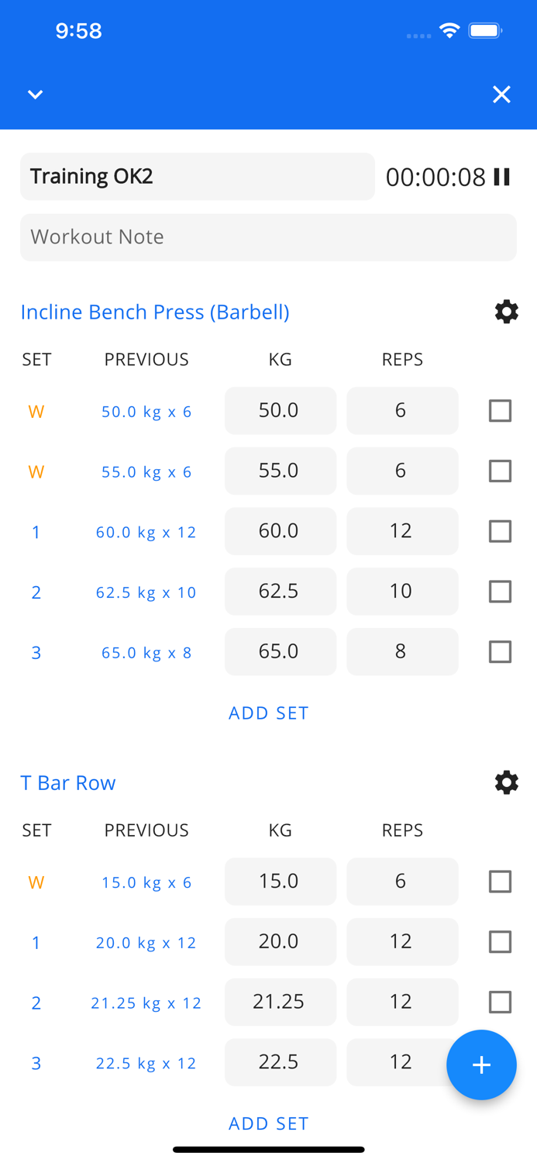The image size is (537, 1163).
Task: Tap the Wi-Fi status icon
Action: pyautogui.click(x=450, y=29)
